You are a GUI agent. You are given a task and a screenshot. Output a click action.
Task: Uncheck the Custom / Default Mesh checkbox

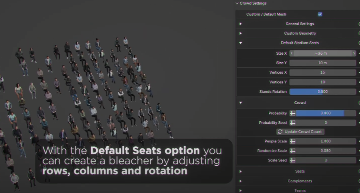pyautogui.click(x=320, y=14)
